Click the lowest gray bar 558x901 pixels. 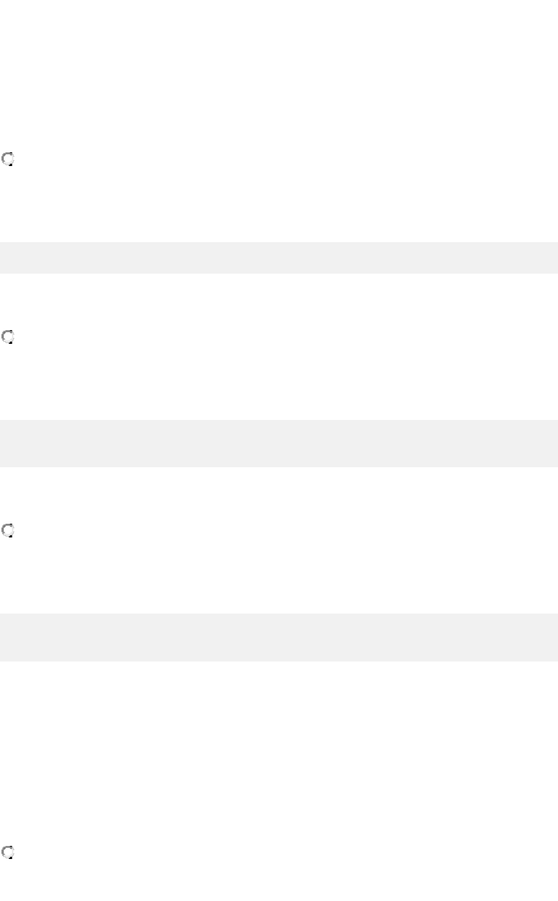pos(279,637)
